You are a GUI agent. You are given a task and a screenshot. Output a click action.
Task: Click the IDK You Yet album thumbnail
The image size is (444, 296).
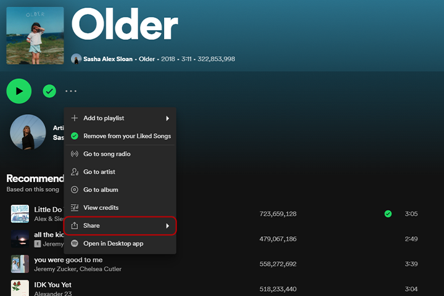click(20, 288)
